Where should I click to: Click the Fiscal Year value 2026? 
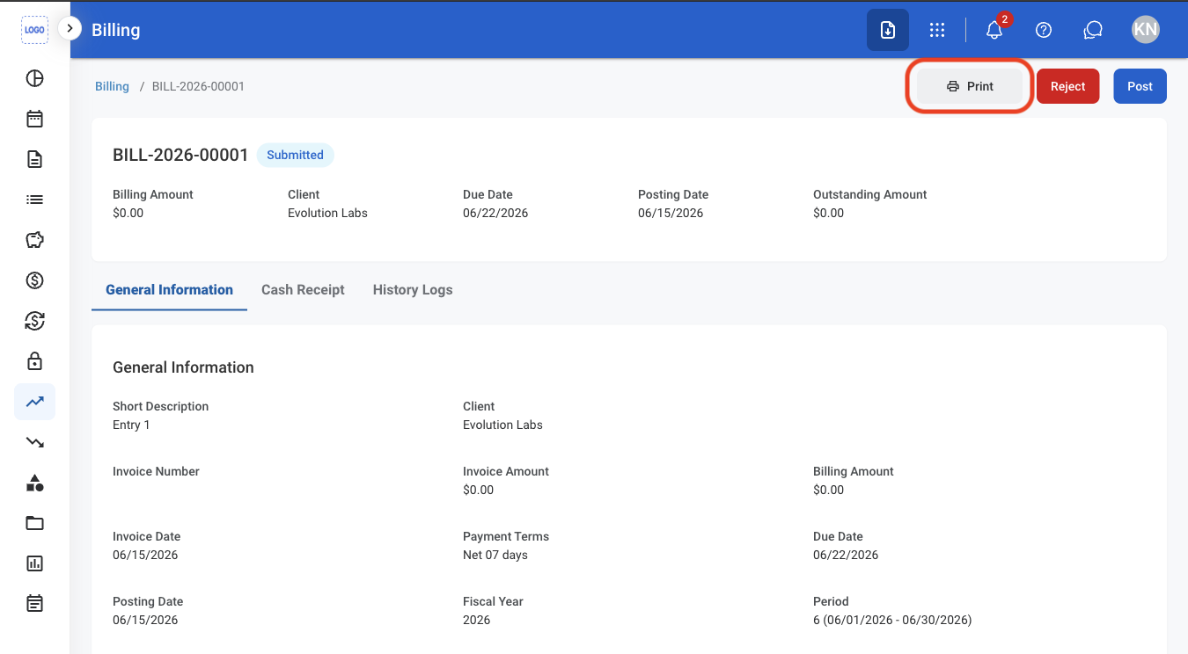point(476,620)
